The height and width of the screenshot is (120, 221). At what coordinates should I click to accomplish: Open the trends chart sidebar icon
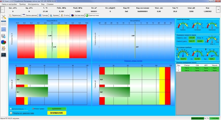(4, 29)
